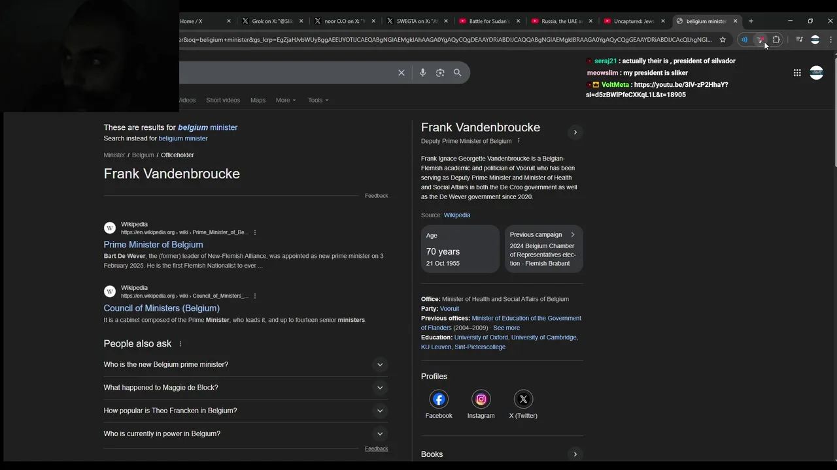Open the Tools dropdown
This screenshot has height=470, width=837.
point(318,100)
